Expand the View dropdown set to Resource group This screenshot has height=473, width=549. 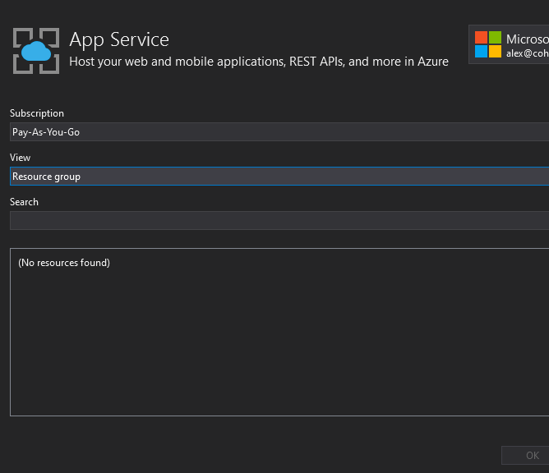(278, 177)
